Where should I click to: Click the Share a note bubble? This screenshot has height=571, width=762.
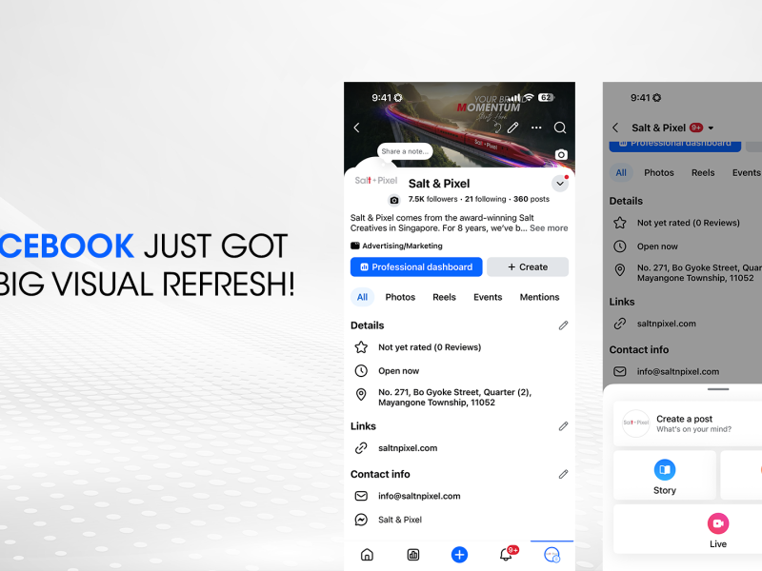point(405,151)
